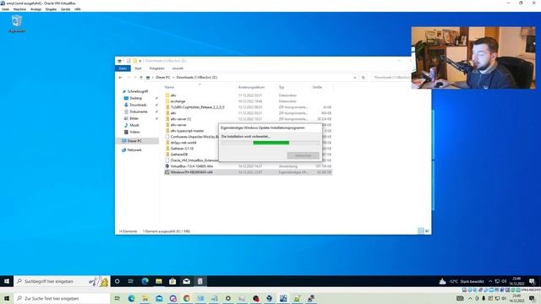
Task: Click the Properties icon in Explorer's quick access toolbar
Action: [128, 61]
